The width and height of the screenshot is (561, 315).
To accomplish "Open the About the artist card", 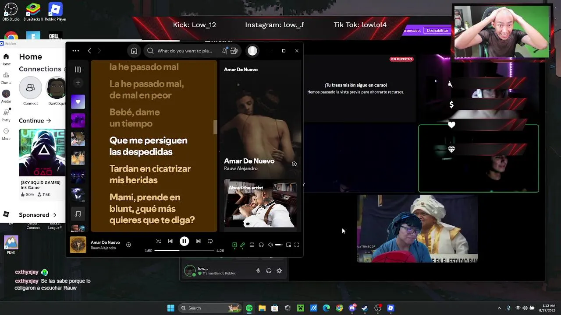I will (260, 203).
